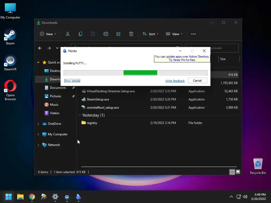Open recent locations chevron next to arrows
This screenshot has width=271, height=203.
(57, 48)
